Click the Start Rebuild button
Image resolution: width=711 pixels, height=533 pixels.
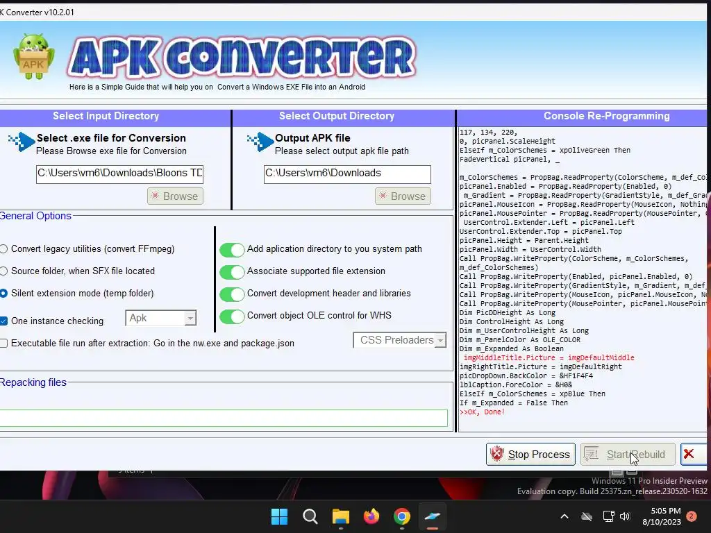[628, 454]
